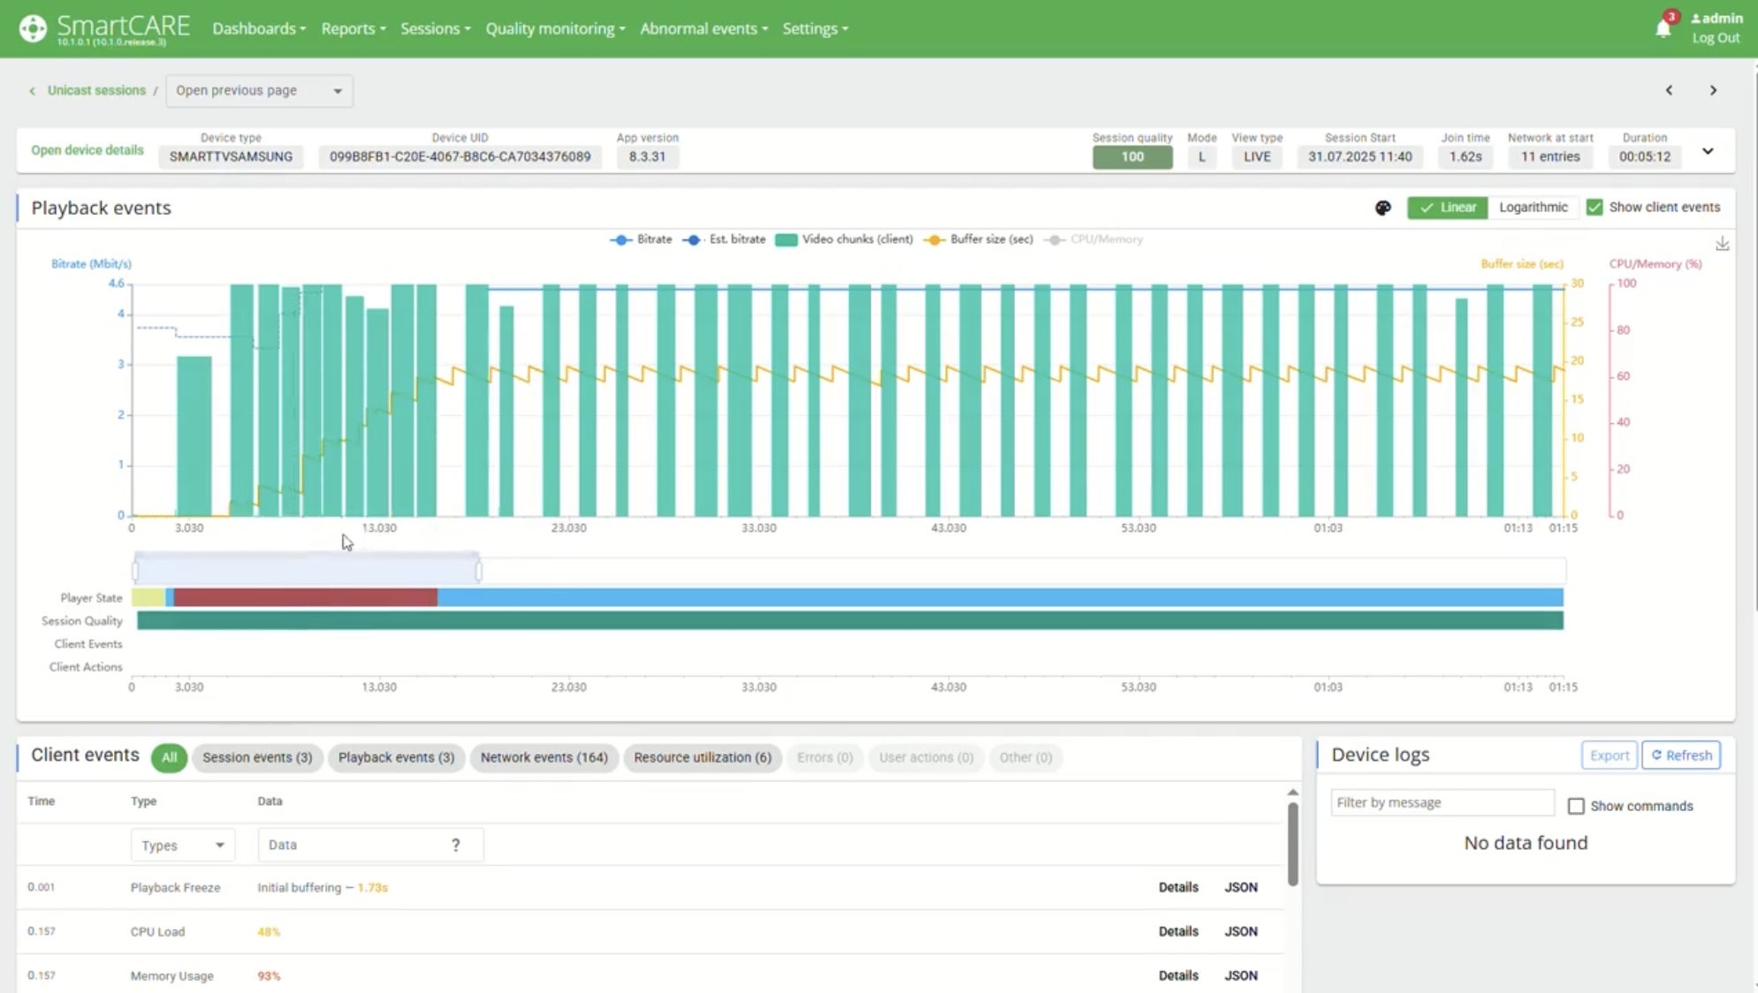Focus the Data filter input field

370,845
